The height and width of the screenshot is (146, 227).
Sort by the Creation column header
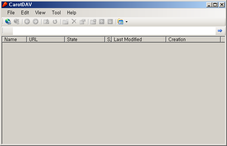[x=193, y=40]
